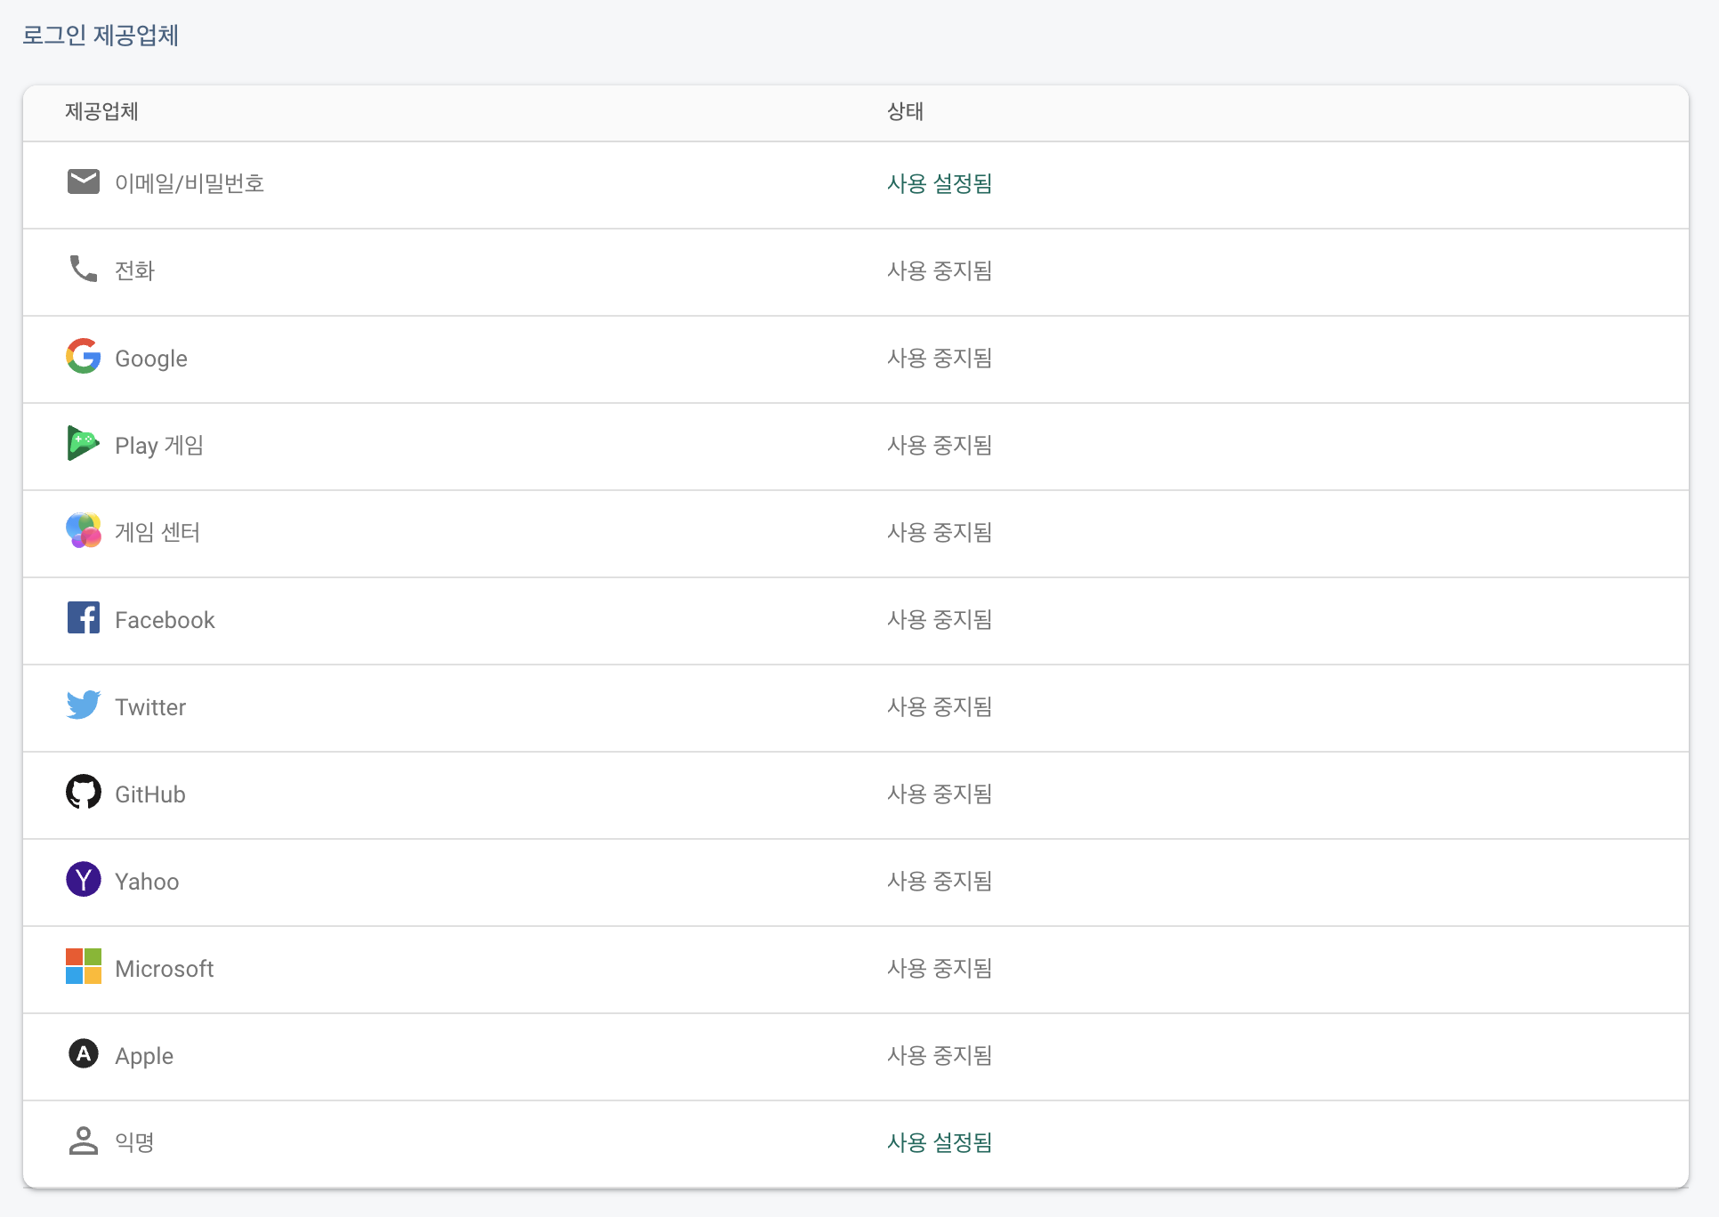Open the 이메일/비밀번호 provider row
Screen dimensions: 1719x1217
pos(190,183)
